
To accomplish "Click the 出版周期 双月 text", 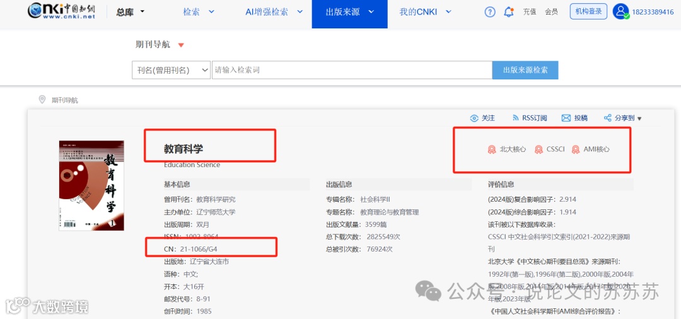I will [x=187, y=224].
